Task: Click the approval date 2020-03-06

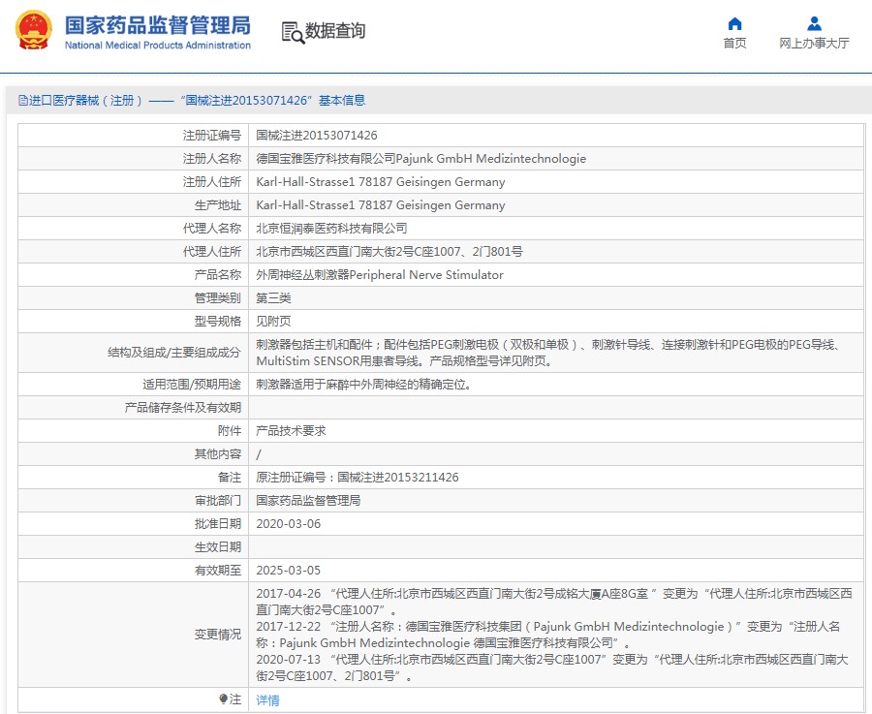Action: coord(288,524)
